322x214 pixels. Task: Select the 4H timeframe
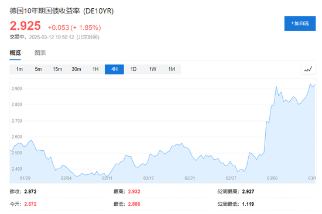coord(114,69)
